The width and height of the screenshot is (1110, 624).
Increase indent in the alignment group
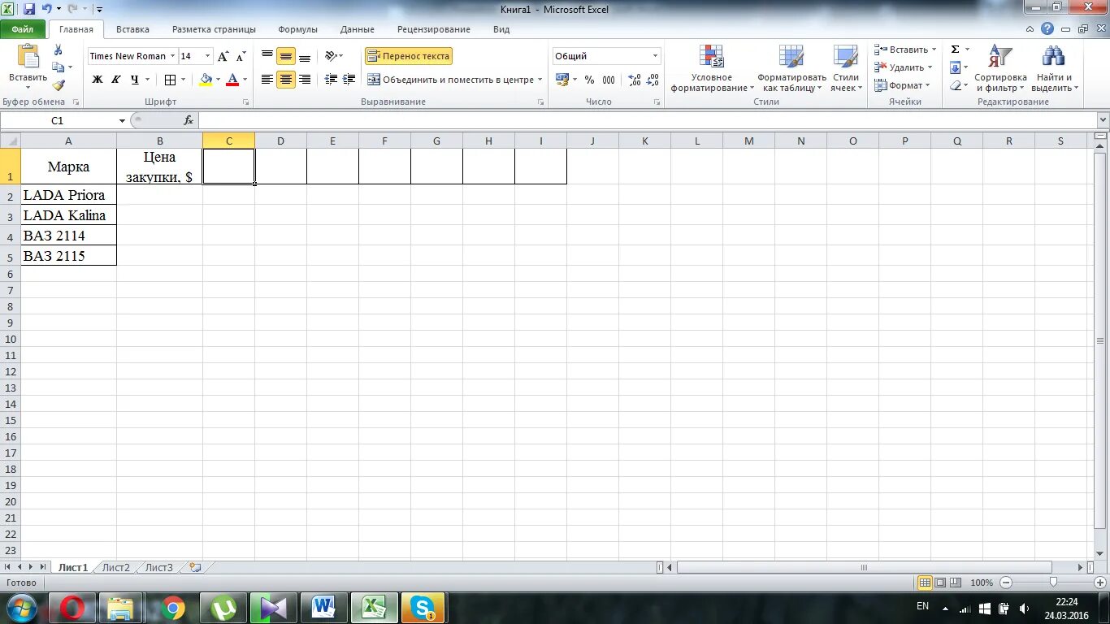(349, 80)
